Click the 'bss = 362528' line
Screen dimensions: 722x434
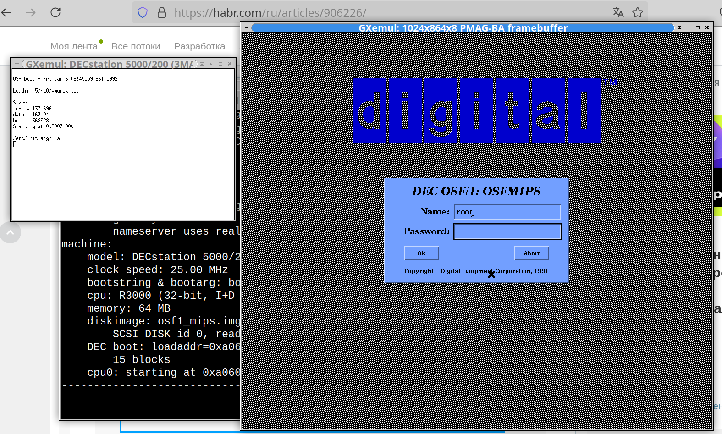(31, 121)
